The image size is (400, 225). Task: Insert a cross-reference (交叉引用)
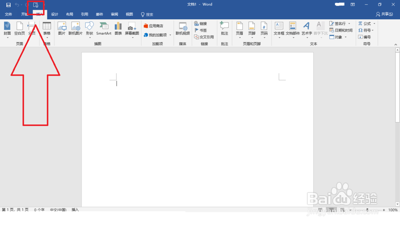point(204,37)
